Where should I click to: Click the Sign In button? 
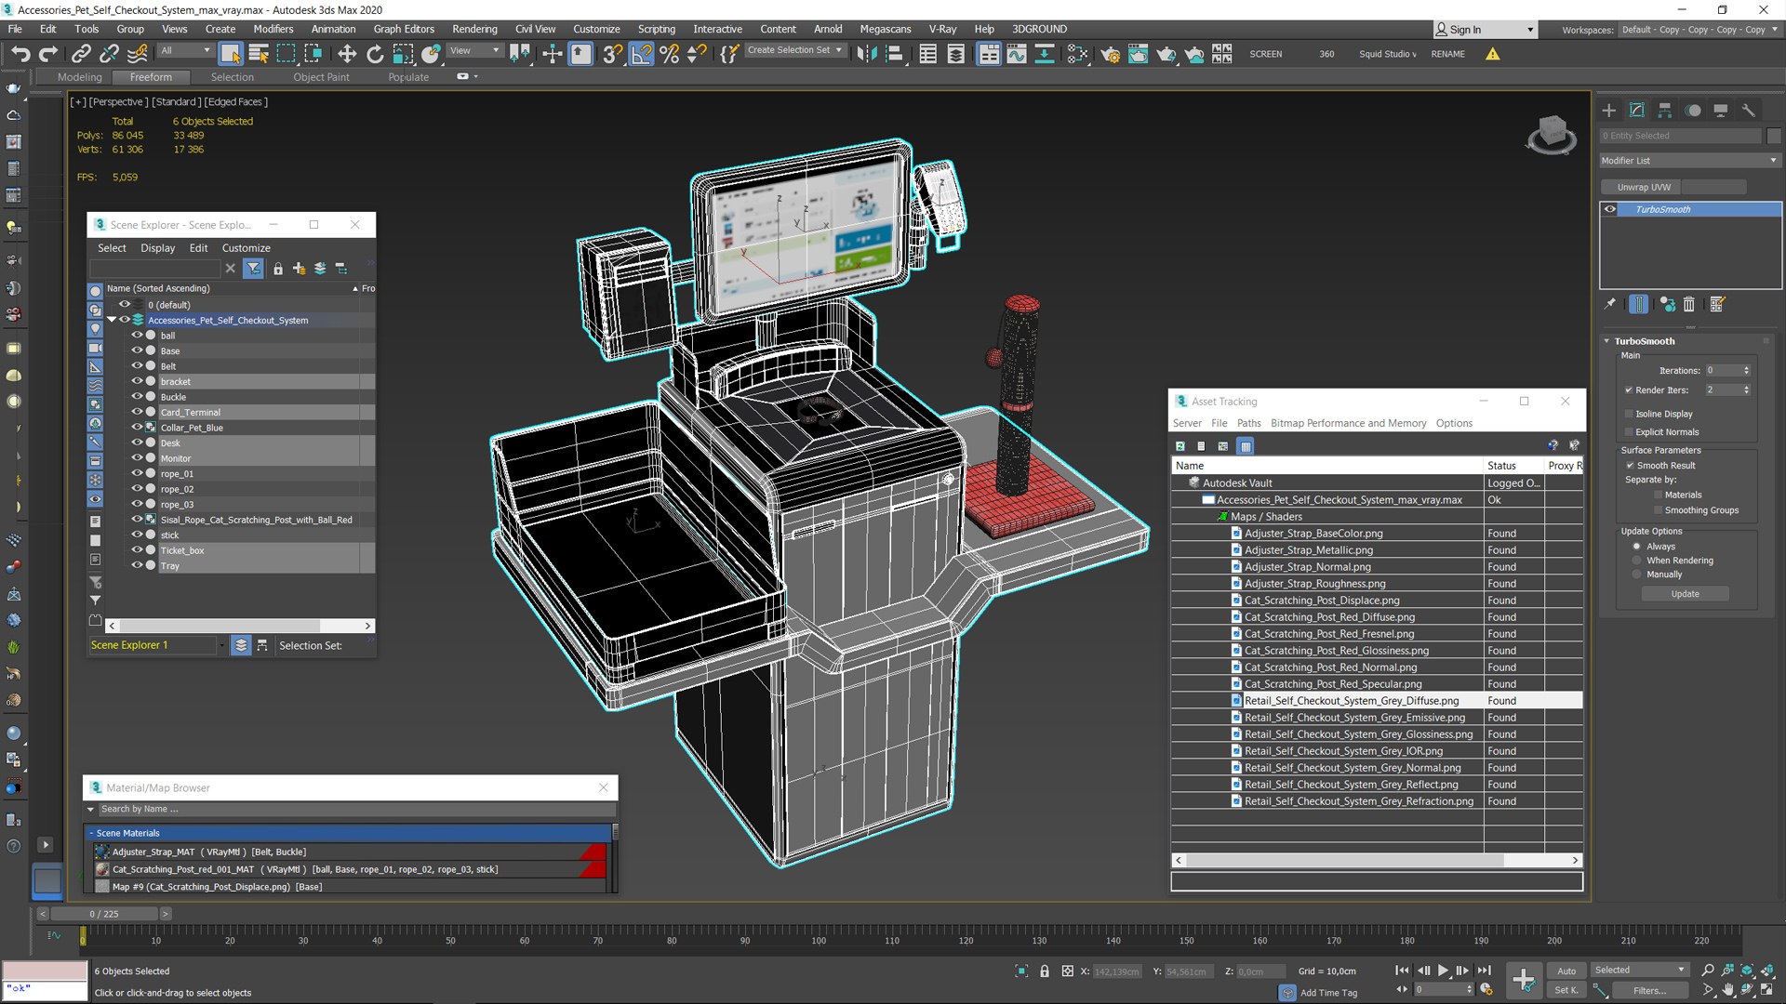pyautogui.click(x=1484, y=30)
